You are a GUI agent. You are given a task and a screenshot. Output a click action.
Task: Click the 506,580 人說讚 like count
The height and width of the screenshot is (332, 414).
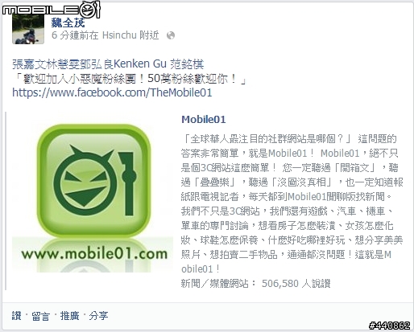pos(296,284)
